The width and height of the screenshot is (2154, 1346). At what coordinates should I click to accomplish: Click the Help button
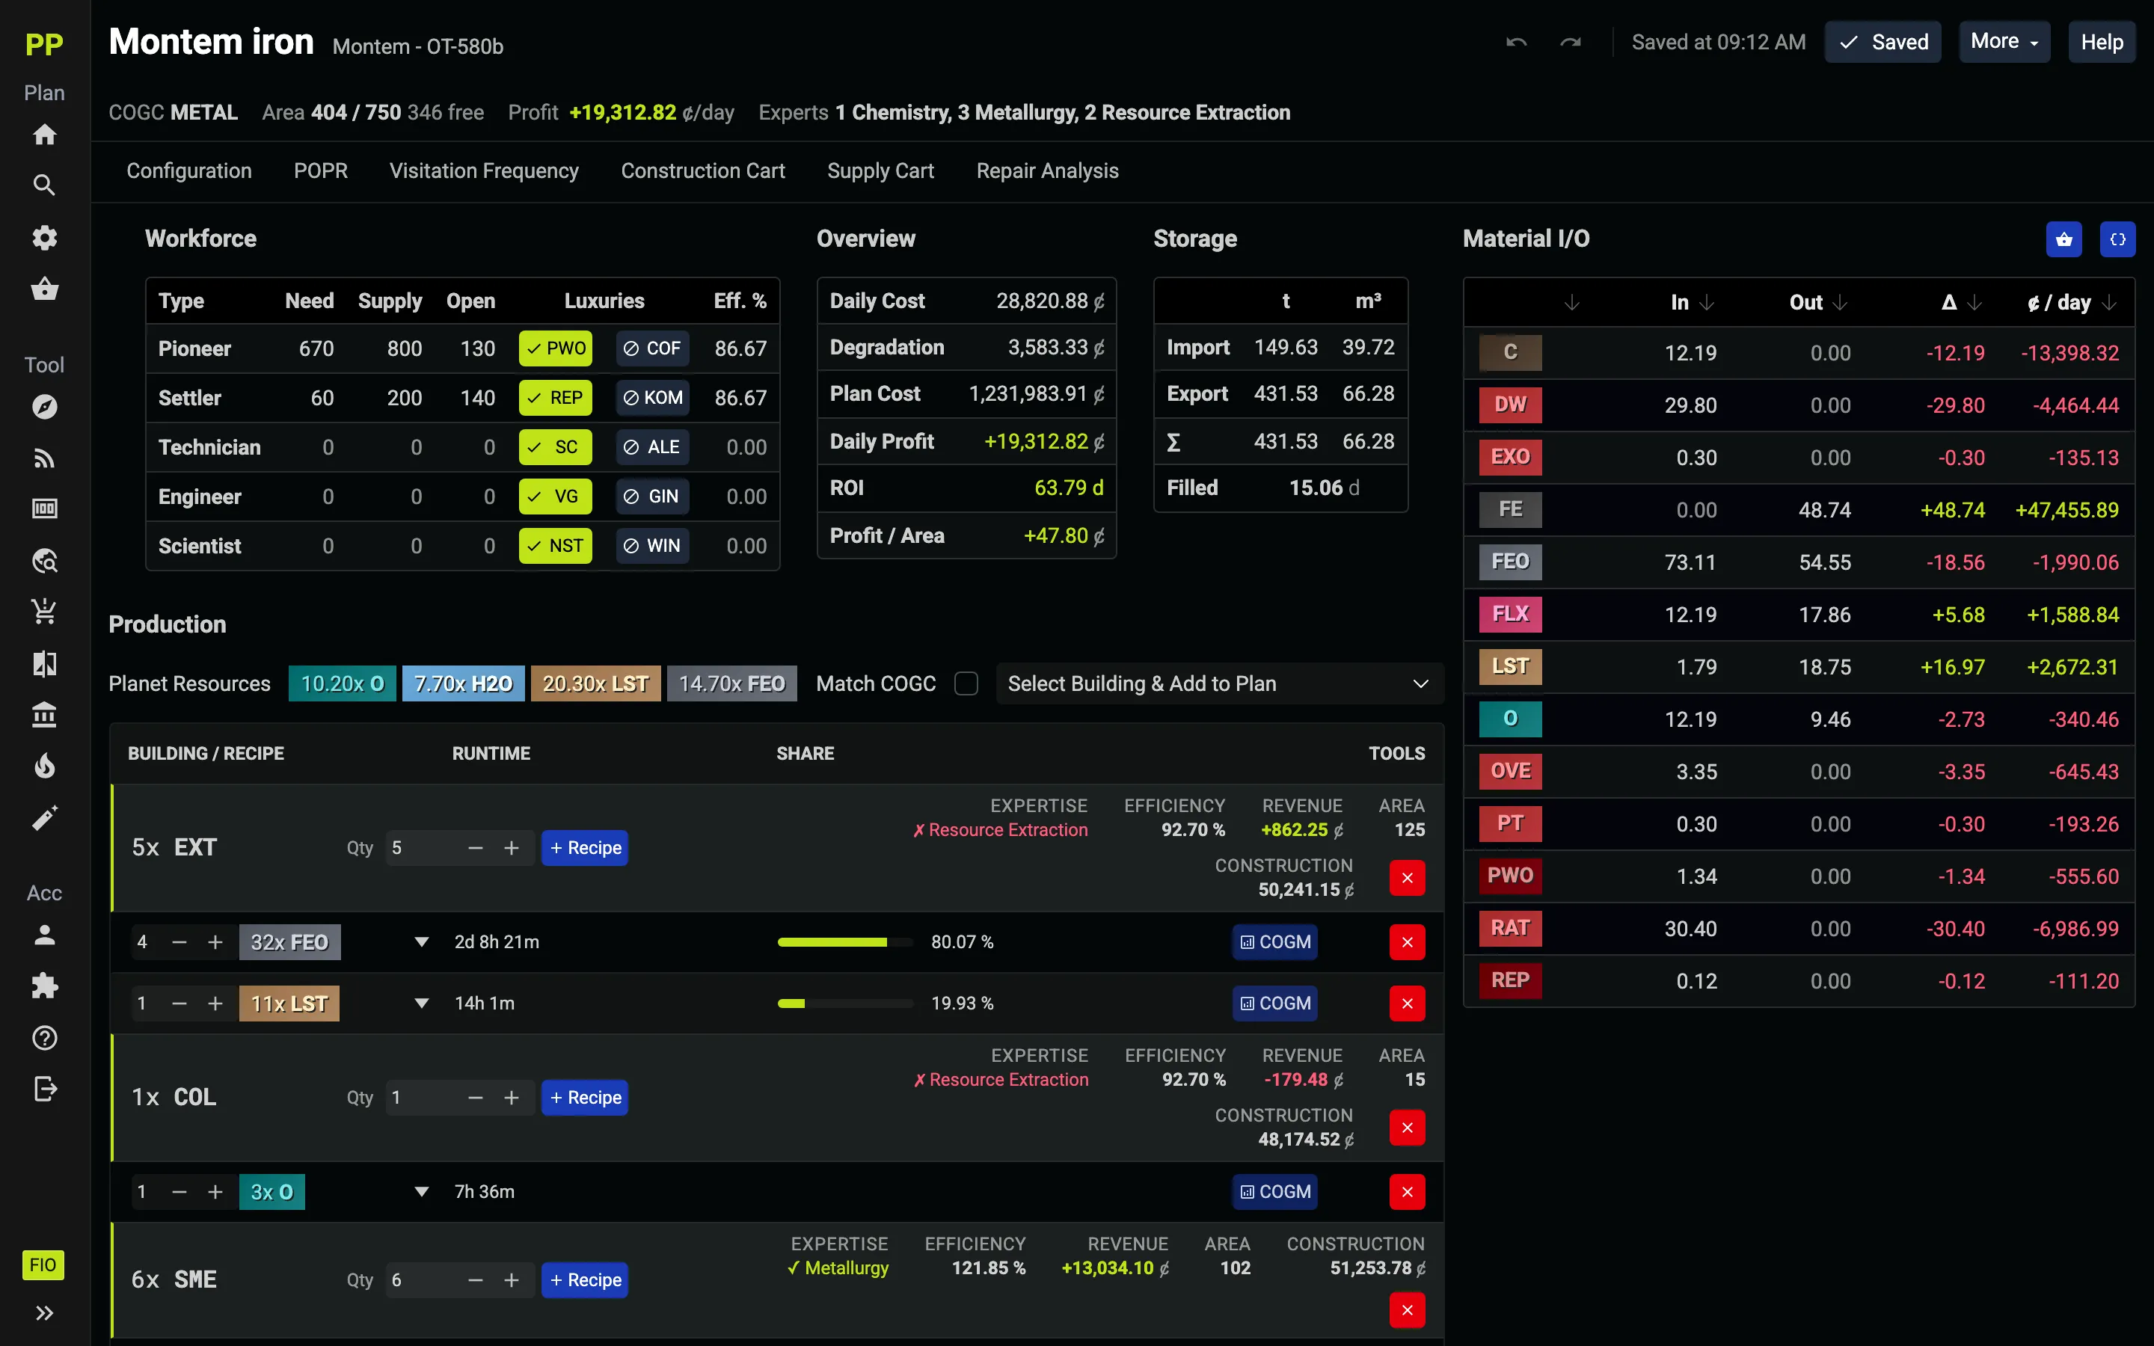pyautogui.click(x=2102, y=42)
